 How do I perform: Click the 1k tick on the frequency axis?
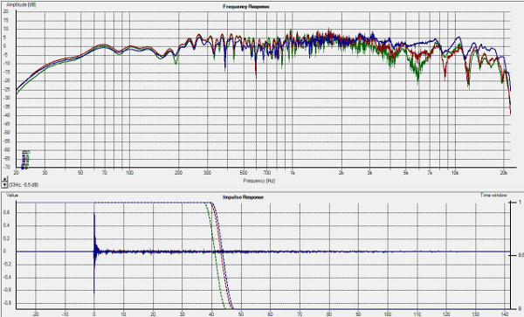[x=292, y=173]
